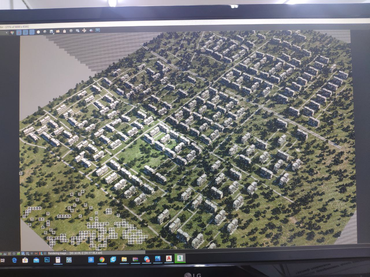This screenshot has height=277, width=370.
Task: Open Snipping Tool from taskbar
Action: click(69, 260)
